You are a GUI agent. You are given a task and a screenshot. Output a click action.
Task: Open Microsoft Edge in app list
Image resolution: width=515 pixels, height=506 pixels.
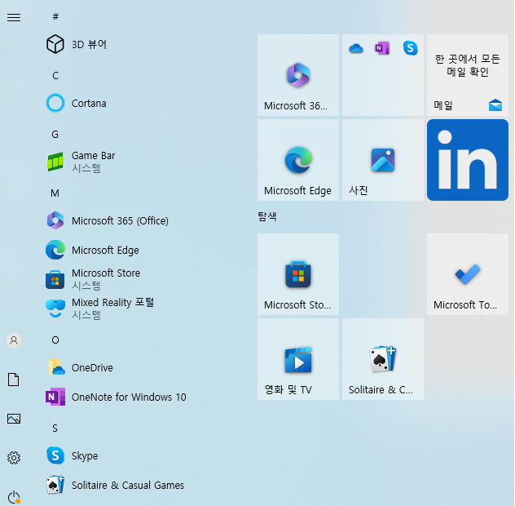pos(92,250)
